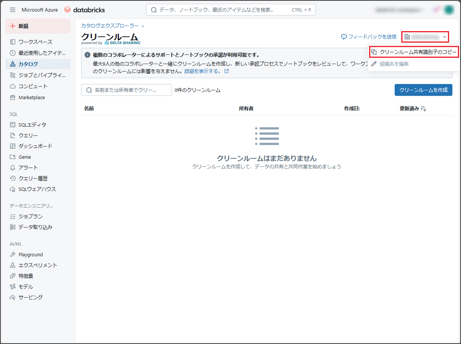Select カタログ in the sidebar
Image resolution: width=461 pixels, height=344 pixels.
38,64
